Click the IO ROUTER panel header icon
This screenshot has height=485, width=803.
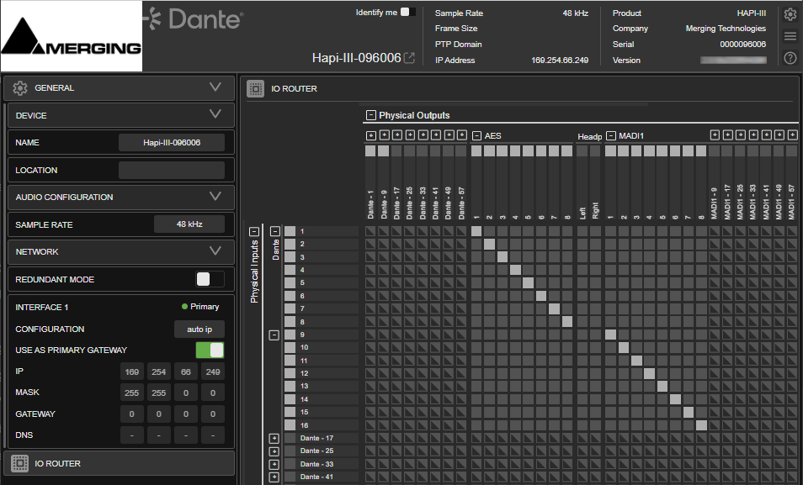tap(256, 88)
